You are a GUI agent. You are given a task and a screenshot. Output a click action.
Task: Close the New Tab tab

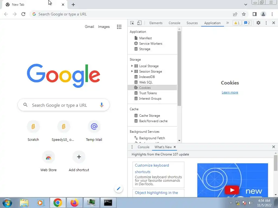pos(63,5)
